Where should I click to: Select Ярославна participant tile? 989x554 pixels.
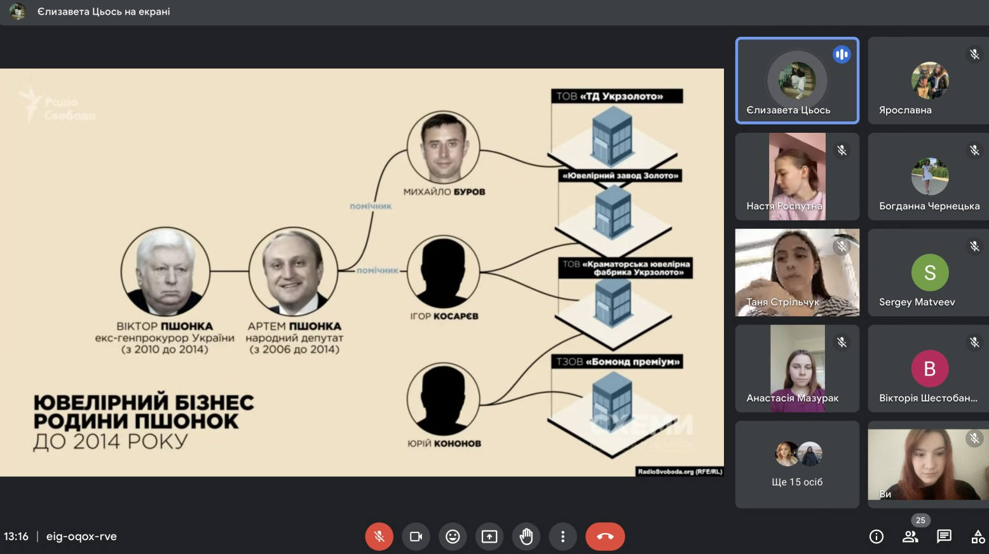pos(929,81)
